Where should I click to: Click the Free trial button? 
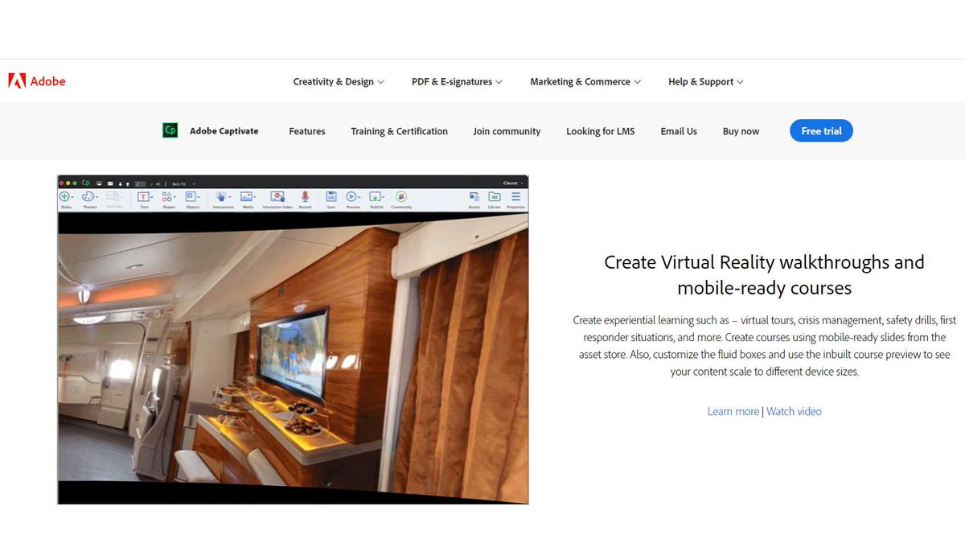[x=821, y=130]
